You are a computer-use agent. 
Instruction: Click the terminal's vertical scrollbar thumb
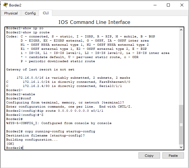(x=181, y=124)
